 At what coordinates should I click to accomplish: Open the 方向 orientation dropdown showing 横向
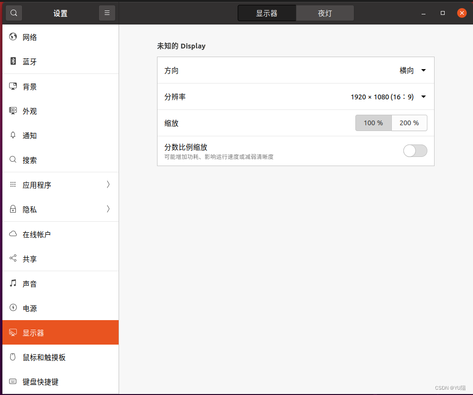point(412,70)
